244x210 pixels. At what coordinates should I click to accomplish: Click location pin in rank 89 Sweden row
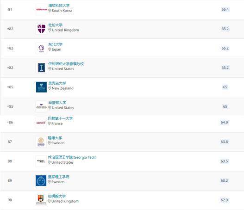click(50, 182)
